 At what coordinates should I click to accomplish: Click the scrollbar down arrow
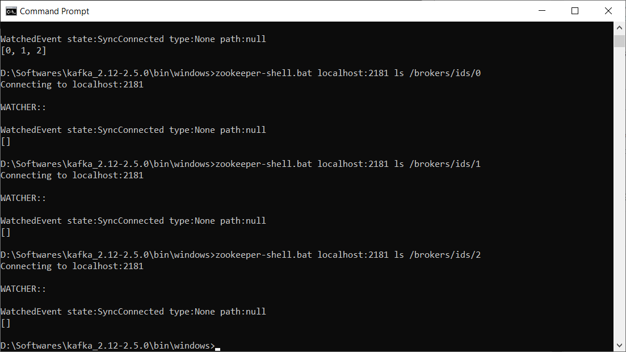pos(619,345)
